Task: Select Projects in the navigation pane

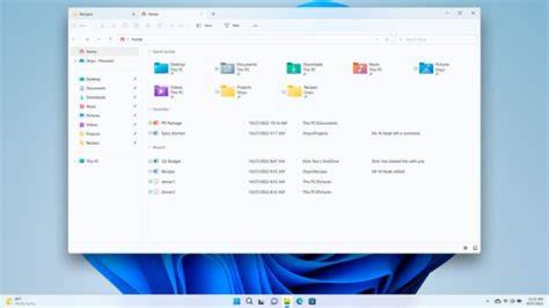Action: (105, 133)
